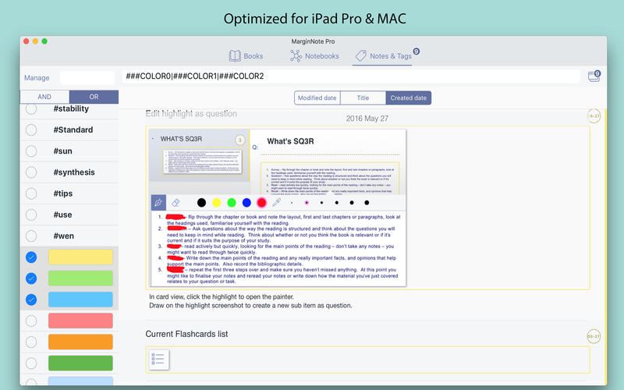Click the circled 3 badge on WHAT'S SQ3R card

[x=240, y=140]
